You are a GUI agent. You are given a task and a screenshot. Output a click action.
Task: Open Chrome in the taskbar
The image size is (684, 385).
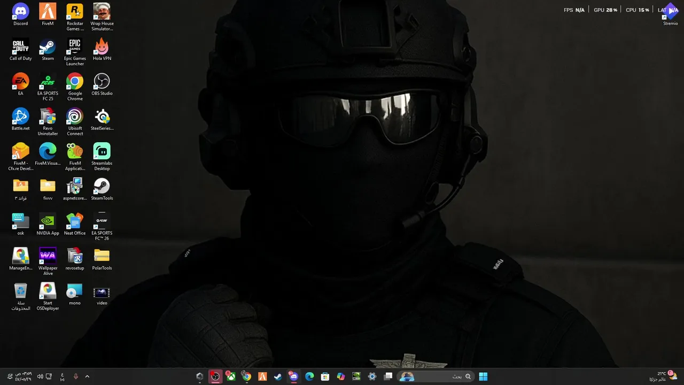[246, 376]
